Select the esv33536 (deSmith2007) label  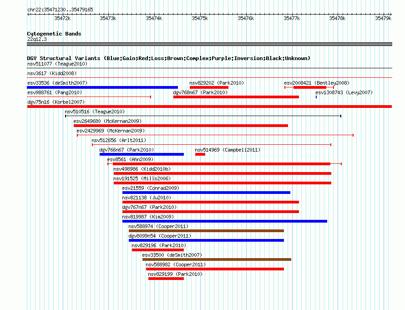click(x=57, y=83)
